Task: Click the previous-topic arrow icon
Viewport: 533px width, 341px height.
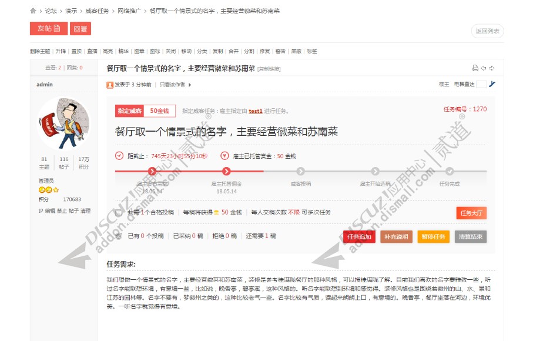Action: coord(483,68)
